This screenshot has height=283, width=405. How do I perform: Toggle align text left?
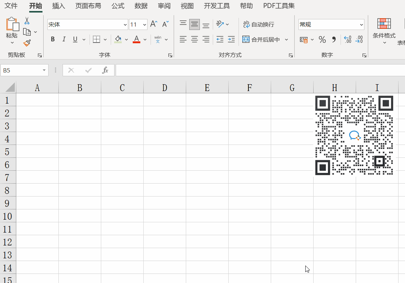click(x=183, y=39)
